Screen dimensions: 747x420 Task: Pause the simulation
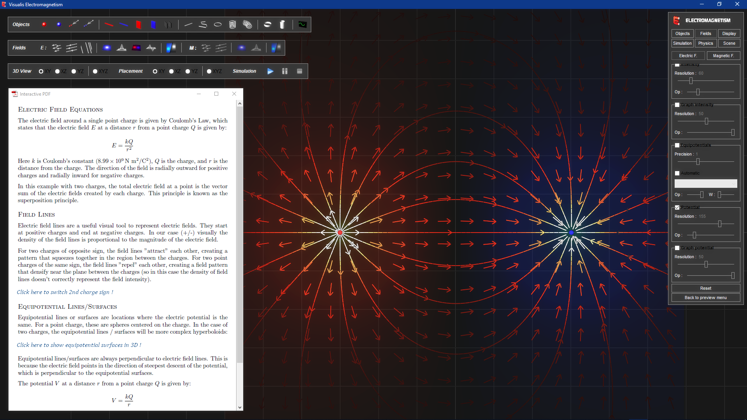[284, 71]
